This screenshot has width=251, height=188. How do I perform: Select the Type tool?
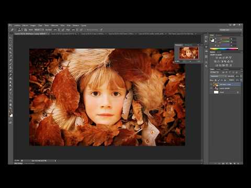(x=10, y=93)
